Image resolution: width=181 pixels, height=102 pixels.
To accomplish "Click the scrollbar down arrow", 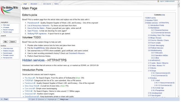I will point(179,96).
